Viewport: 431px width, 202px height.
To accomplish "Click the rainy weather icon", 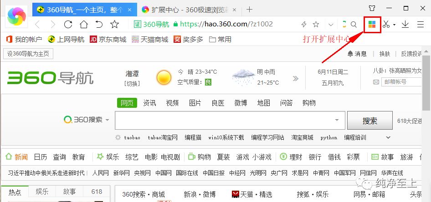I will (244, 77).
